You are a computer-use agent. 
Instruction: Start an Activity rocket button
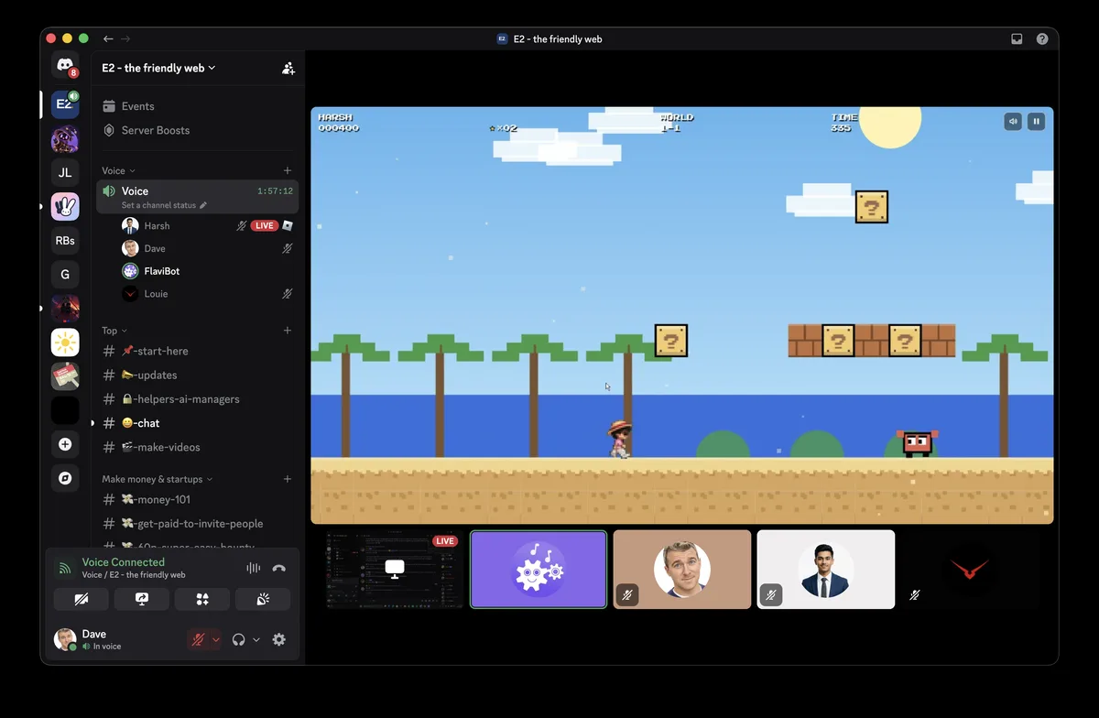[202, 599]
